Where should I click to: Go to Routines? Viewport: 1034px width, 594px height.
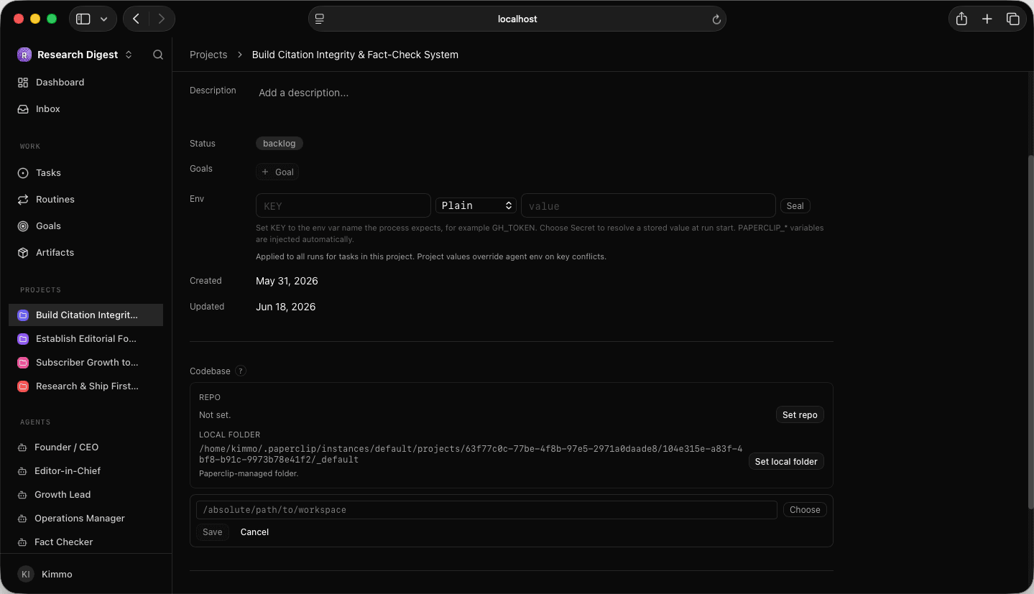pyautogui.click(x=86, y=200)
